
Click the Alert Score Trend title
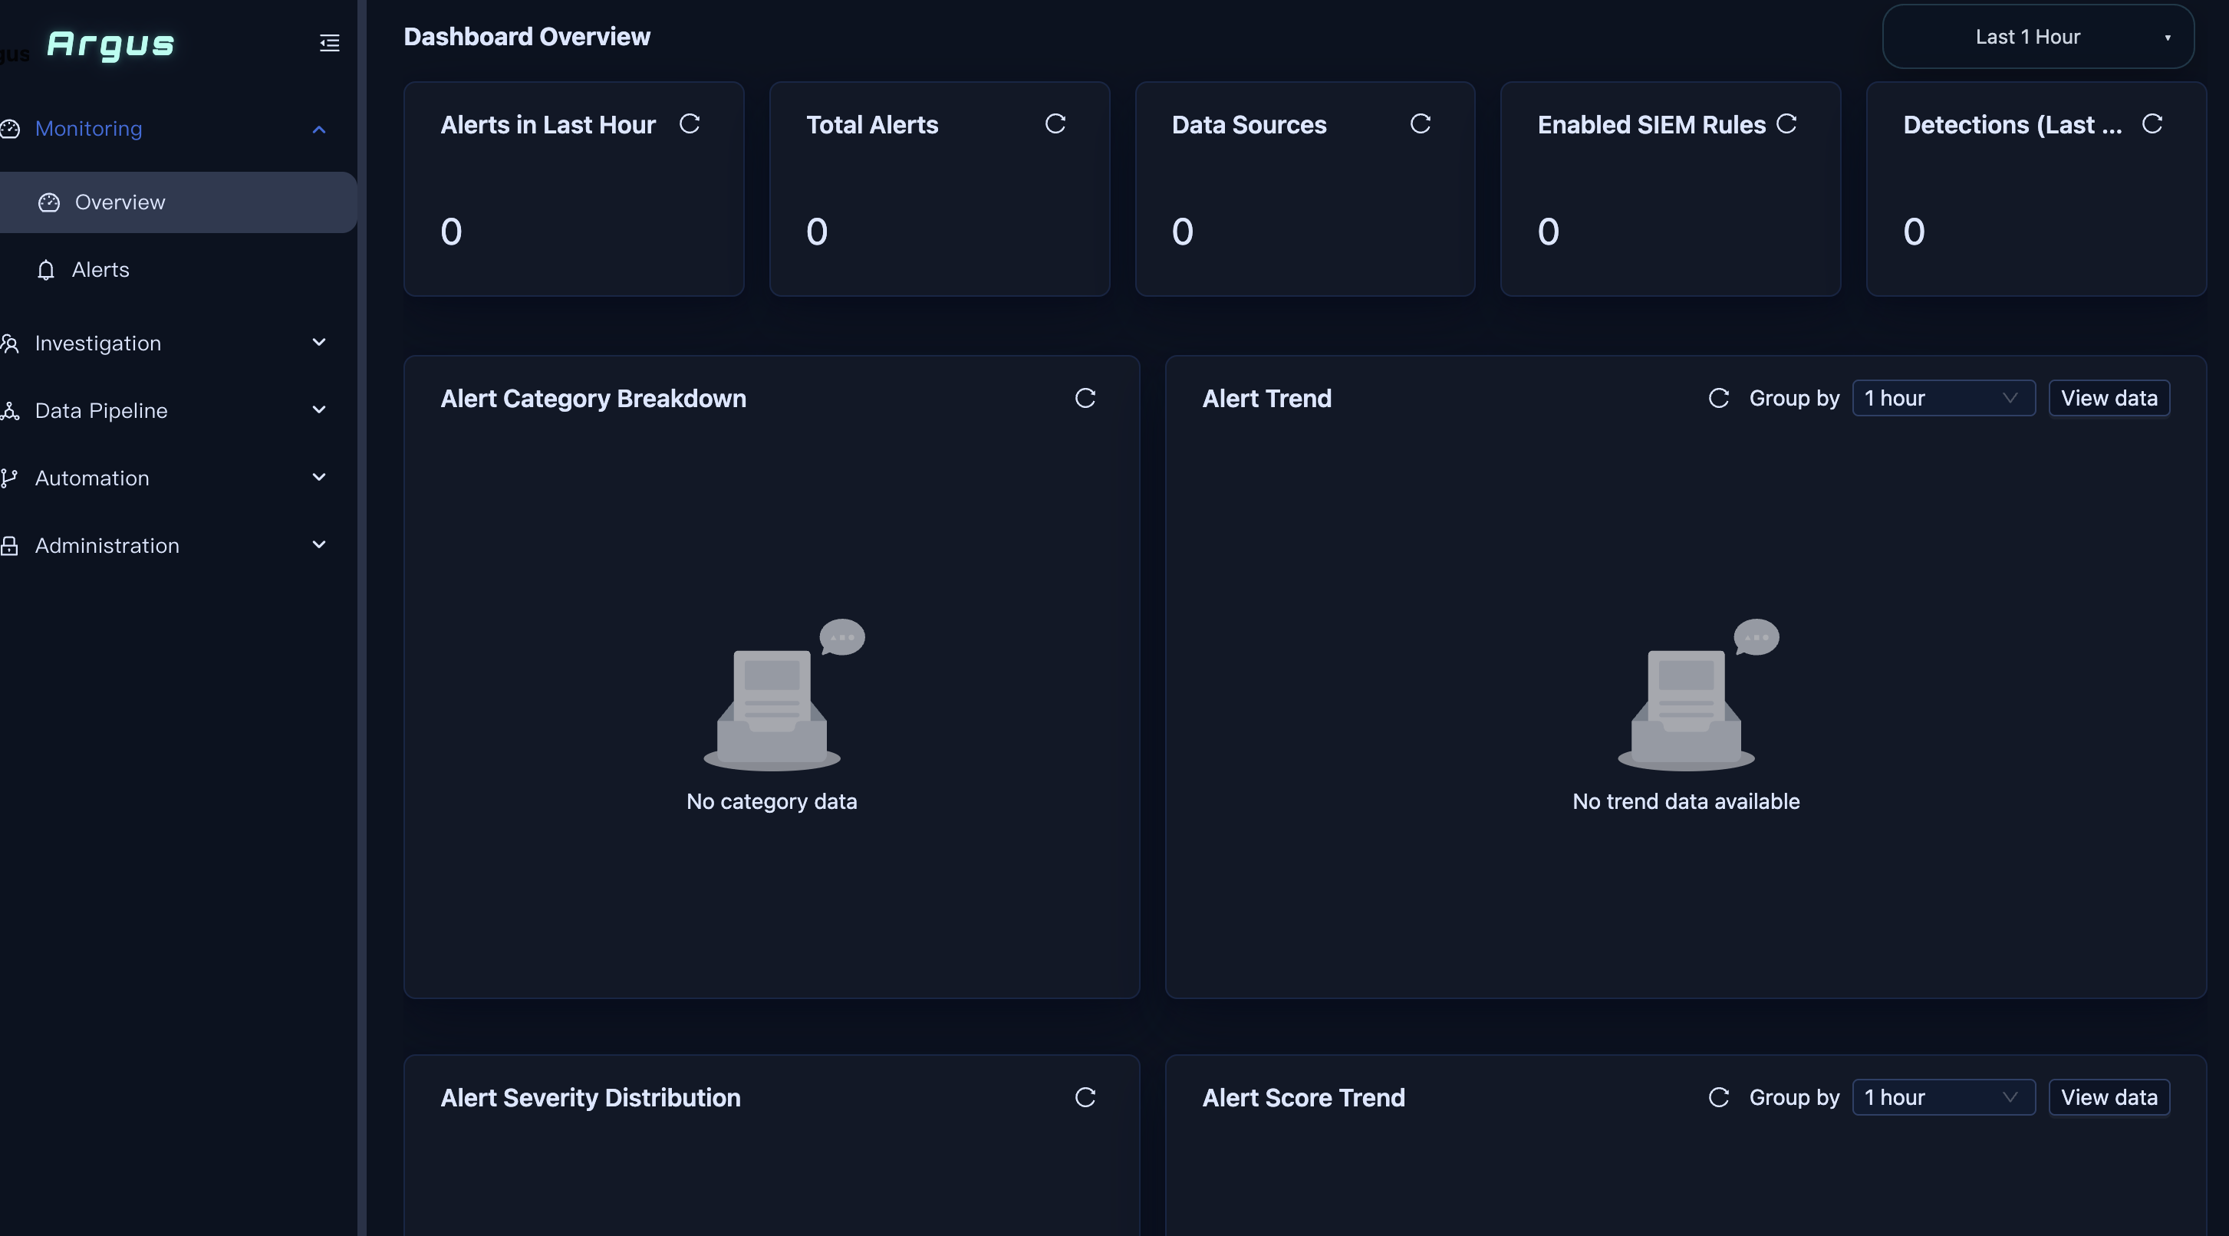pos(1303,1098)
